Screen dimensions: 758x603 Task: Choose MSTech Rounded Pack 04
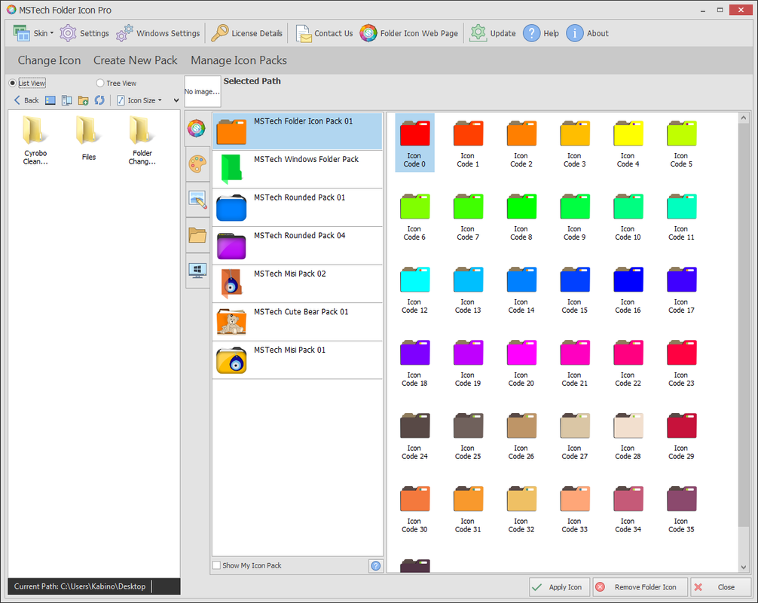pos(298,246)
